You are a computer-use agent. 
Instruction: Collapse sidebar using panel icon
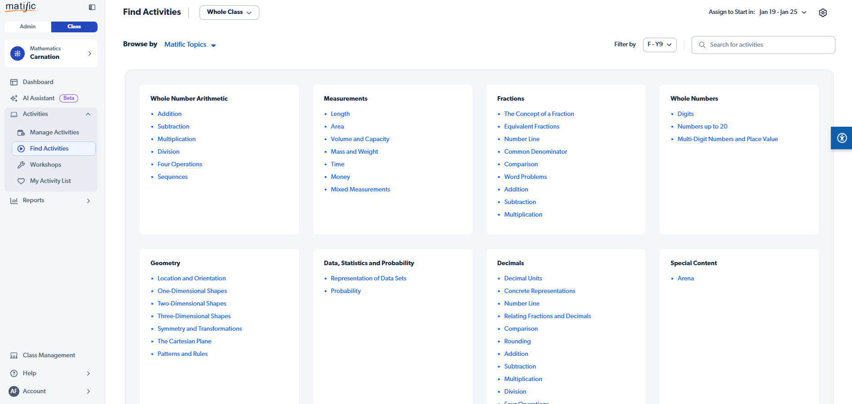click(x=92, y=7)
